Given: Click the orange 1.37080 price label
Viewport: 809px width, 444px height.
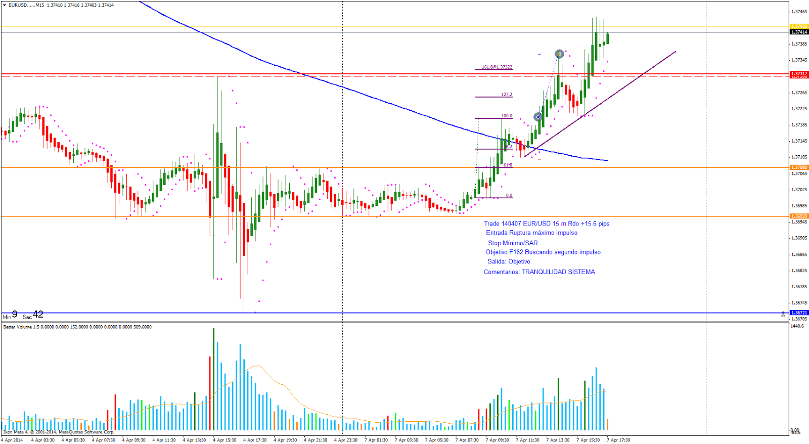Looking at the screenshot, I should tap(799, 167).
